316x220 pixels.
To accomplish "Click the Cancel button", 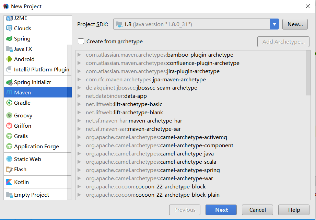I will pos(257,210).
